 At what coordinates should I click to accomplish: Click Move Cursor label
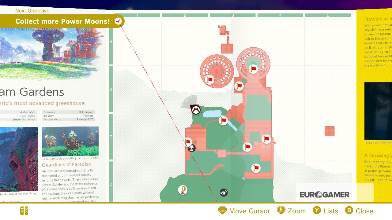point(250,211)
